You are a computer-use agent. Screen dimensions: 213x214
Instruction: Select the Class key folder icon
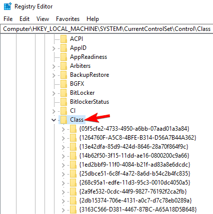point(64,120)
